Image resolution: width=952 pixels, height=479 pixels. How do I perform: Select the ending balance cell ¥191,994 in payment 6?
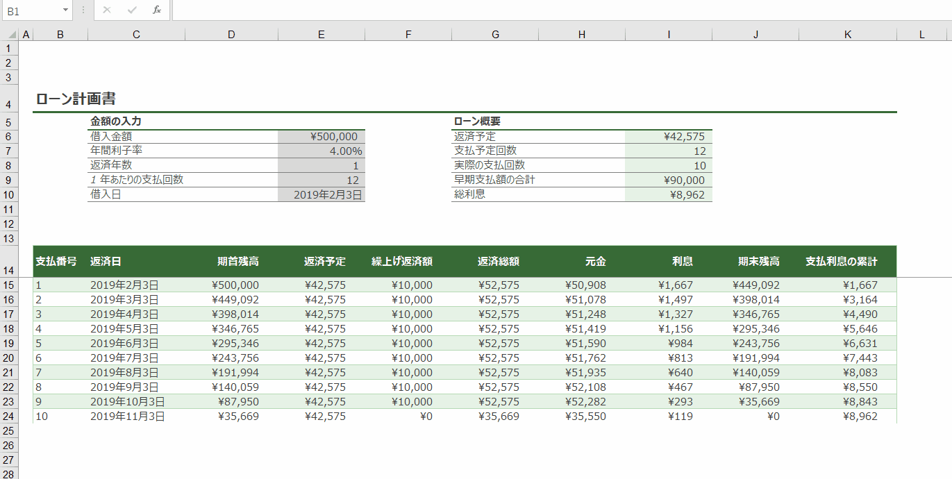pos(755,358)
